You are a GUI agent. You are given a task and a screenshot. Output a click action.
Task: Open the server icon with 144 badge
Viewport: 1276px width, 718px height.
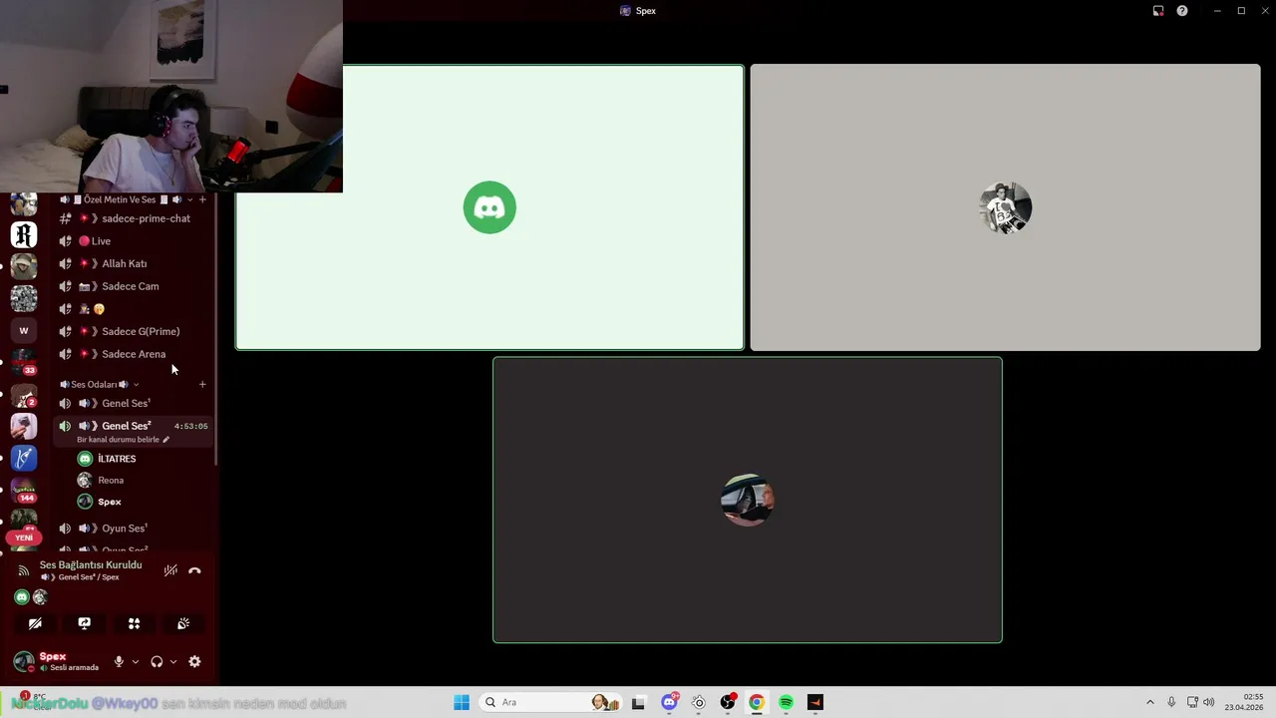pos(24,490)
